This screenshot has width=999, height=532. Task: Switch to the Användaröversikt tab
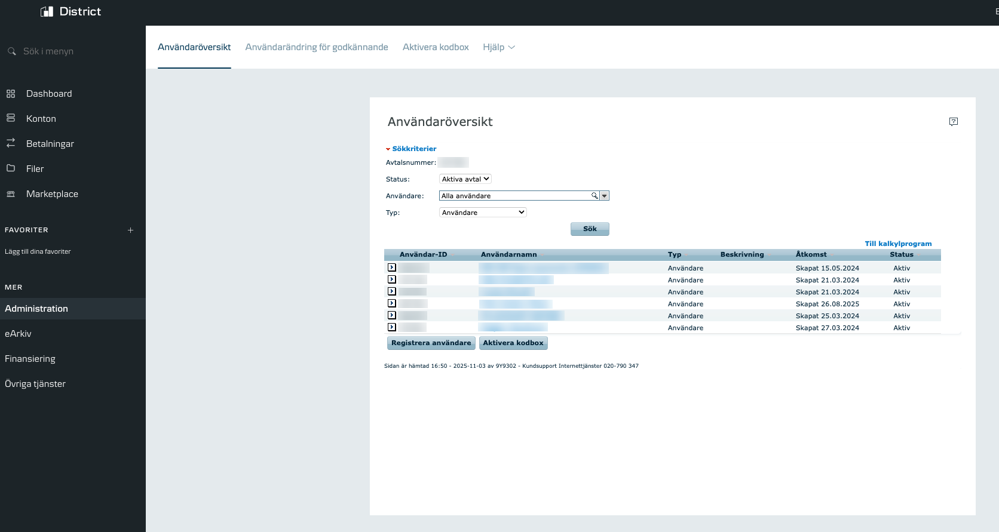tap(194, 47)
